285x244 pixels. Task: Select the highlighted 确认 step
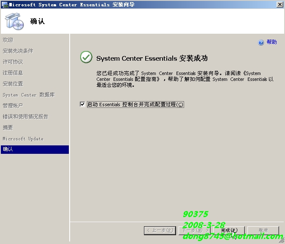tap(35, 150)
